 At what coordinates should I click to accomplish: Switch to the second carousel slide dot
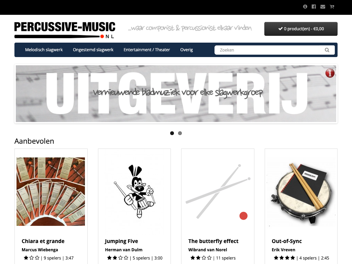(x=180, y=133)
